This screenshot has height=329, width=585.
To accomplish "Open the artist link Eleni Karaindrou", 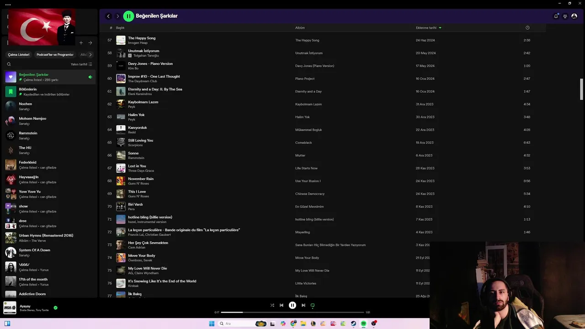I will (140, 94).
